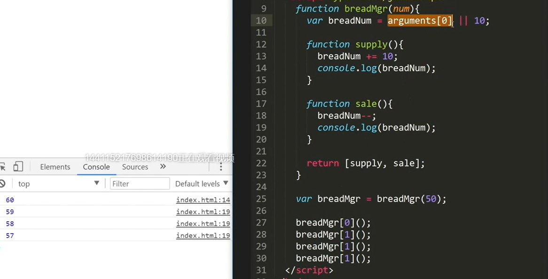This screenshot has height=279, width=548.
Task: Open the top context dropdown
Action: point(59,184)
